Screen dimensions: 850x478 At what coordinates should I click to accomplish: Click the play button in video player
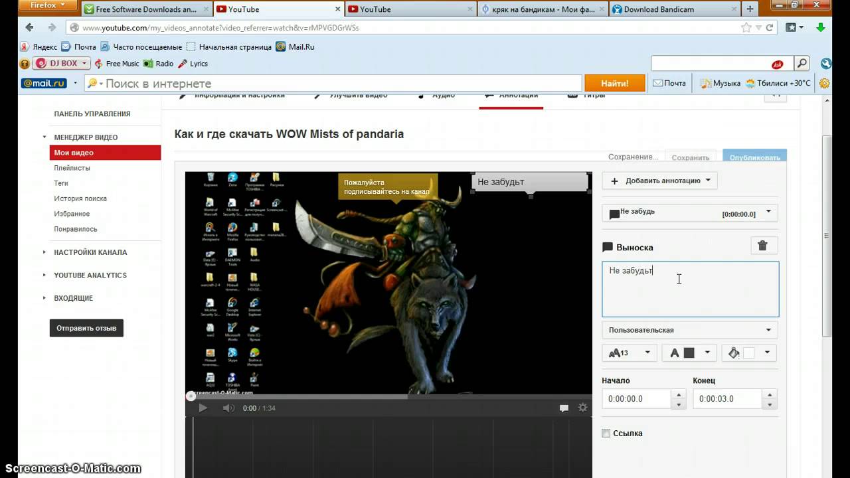pos(203,408)
